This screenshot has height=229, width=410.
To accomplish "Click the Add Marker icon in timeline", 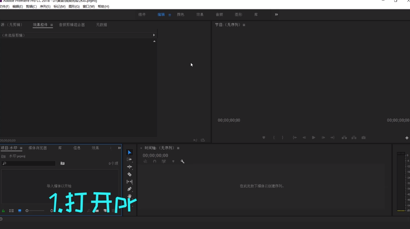I will point(173,162).
